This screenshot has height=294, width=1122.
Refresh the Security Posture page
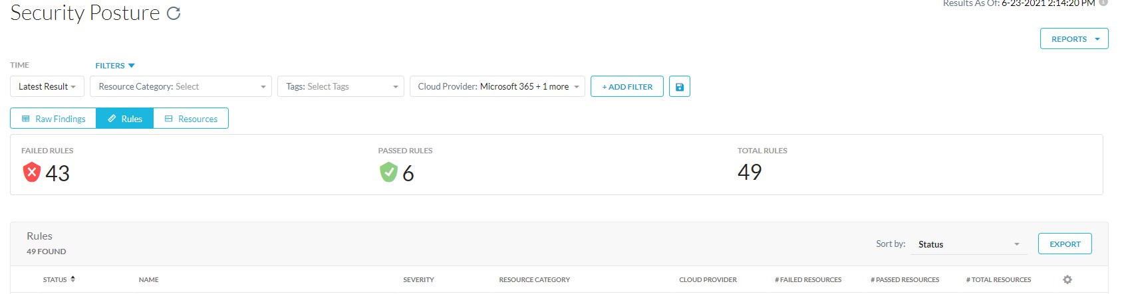174,13
